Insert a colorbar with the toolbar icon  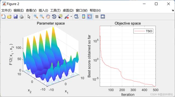click(x=83, y=17)
